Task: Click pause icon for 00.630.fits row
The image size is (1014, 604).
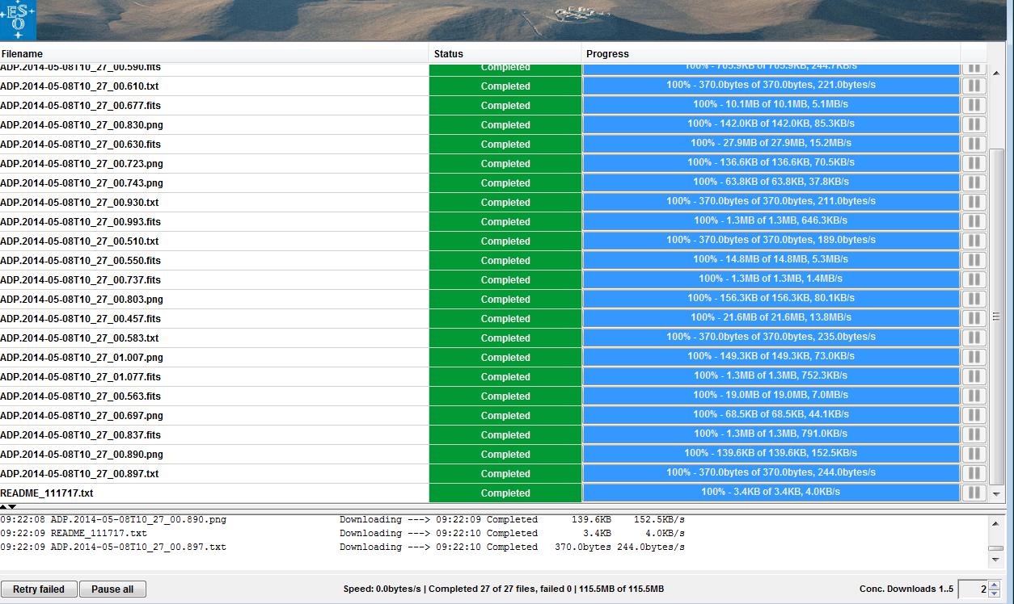Action: [974, 144]
